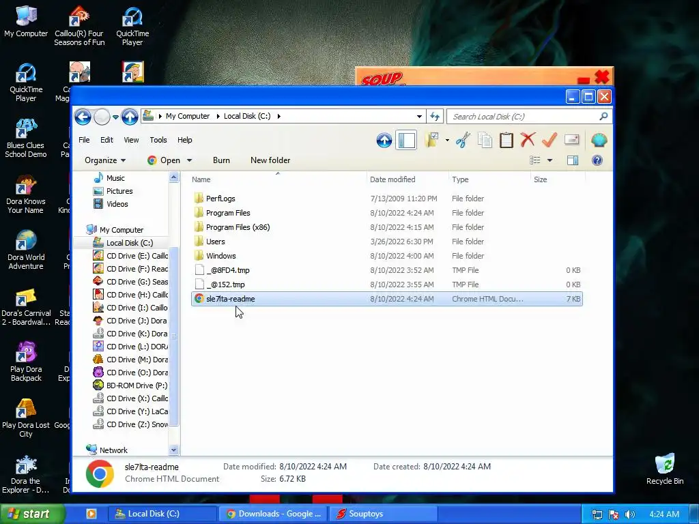Open the Edit menu

coord(106,140)
